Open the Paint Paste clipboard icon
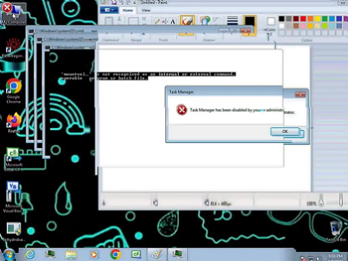The image size is (348, 261). click(109, 21)
